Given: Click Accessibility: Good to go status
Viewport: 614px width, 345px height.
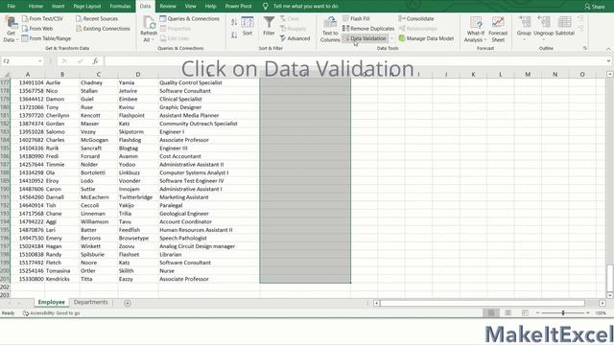Looking at the screenshot, I should (x=51, y=313).
